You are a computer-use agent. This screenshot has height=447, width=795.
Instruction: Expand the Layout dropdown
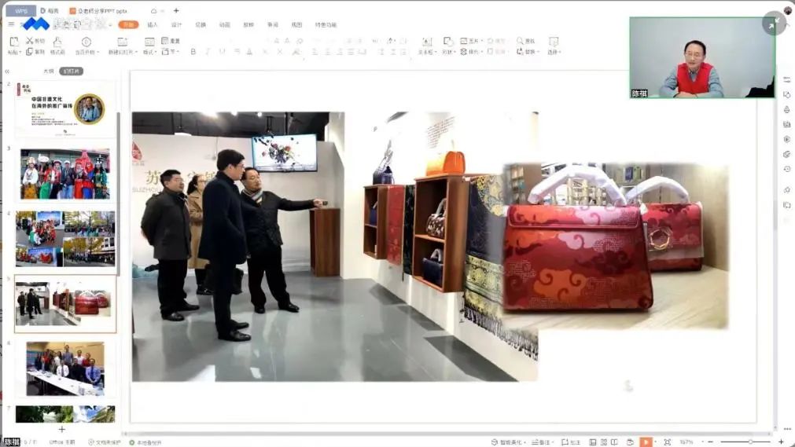156,52
